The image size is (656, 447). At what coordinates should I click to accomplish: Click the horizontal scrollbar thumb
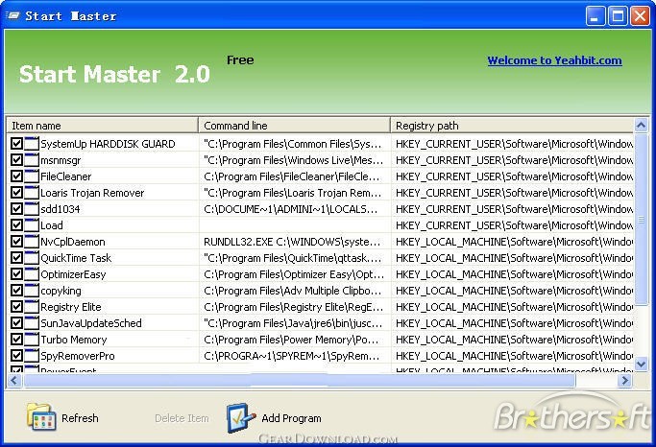coord(300,380)
